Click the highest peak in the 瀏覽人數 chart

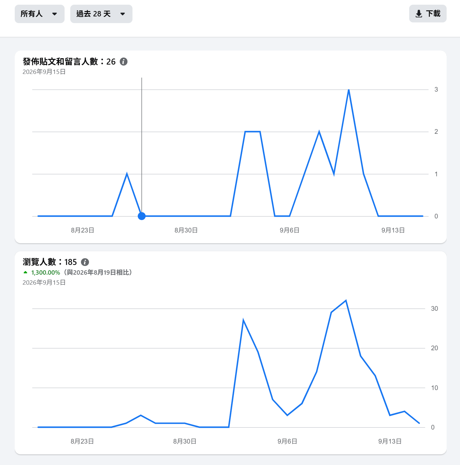click(346, 300)
